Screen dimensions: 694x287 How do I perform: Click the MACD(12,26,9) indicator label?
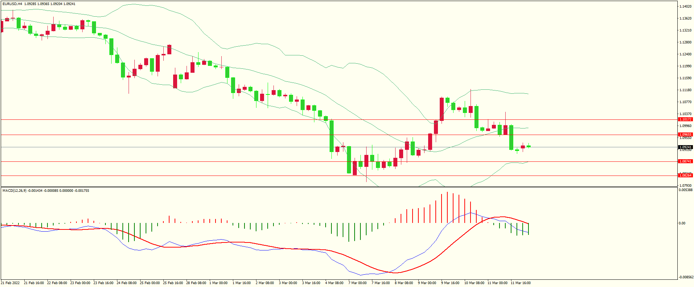coord(14,190)
